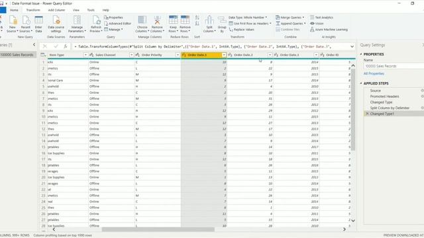Delete the Changed Type1 step
The image size is (424, 238).
point(367,114)
